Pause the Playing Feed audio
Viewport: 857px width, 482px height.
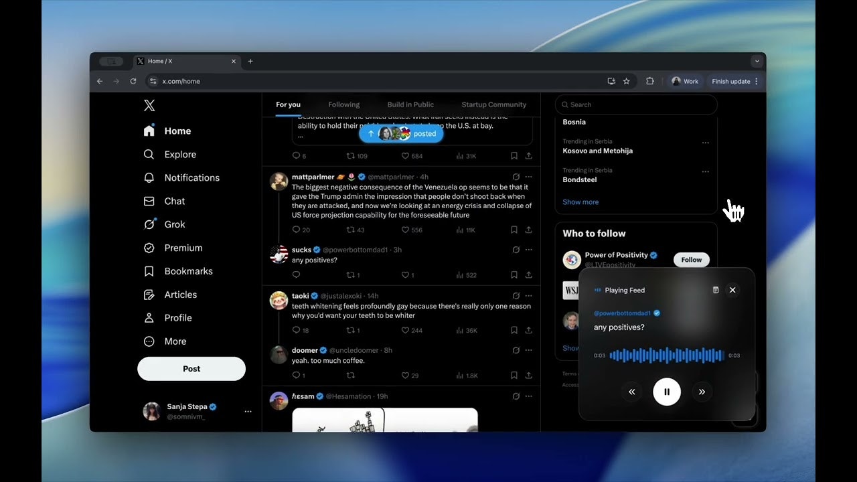click(x=667, y=392)
